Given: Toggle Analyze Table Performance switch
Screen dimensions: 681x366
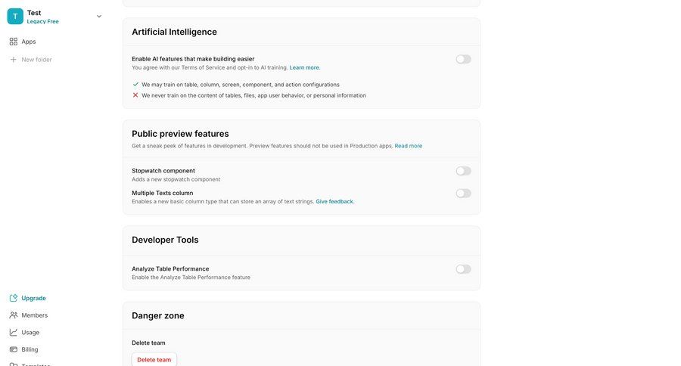Looking at the screenshot, I should (463, 269).
